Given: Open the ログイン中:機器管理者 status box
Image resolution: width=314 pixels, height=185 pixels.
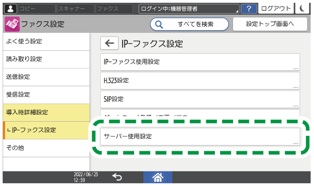Looking at the screenshot, I should (x=189, y=9).
